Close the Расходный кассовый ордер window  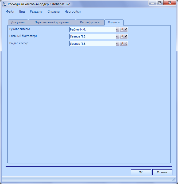[170, 3]
